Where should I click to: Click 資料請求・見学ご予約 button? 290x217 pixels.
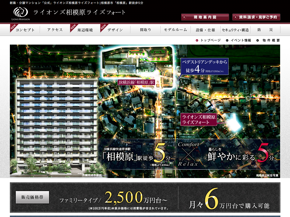tap(256, 17)
